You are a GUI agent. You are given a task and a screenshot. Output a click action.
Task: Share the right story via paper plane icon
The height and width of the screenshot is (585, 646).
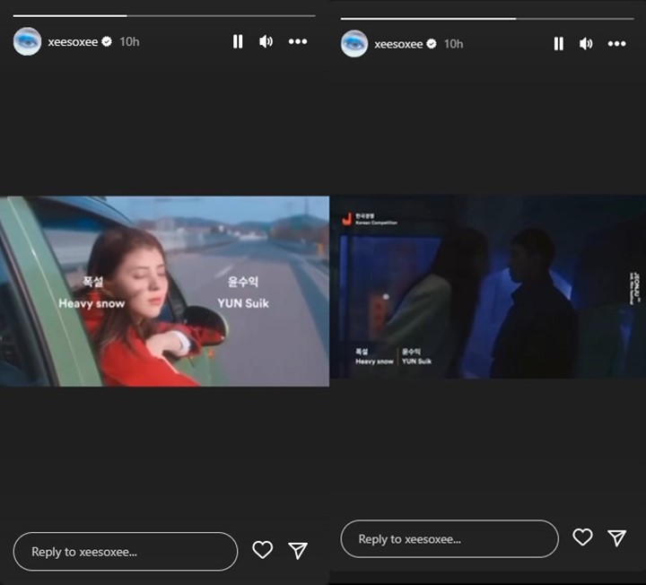tap(617, 537)
